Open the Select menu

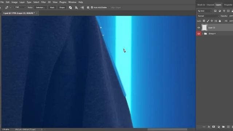pyautogui.click(x=36, y=2)
